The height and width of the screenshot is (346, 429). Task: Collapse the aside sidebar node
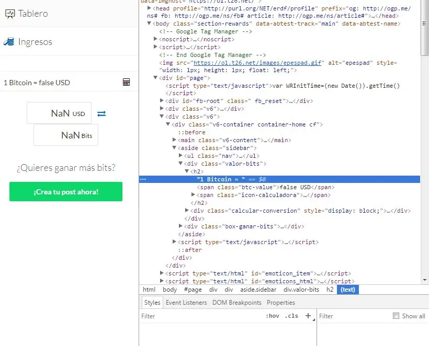[x=174, y=148]
